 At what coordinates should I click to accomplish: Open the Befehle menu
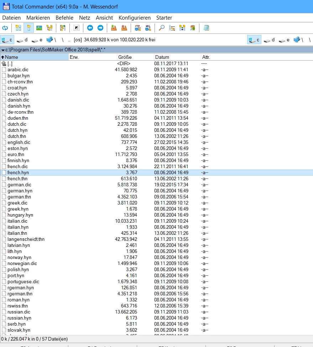tap(64, 18)
